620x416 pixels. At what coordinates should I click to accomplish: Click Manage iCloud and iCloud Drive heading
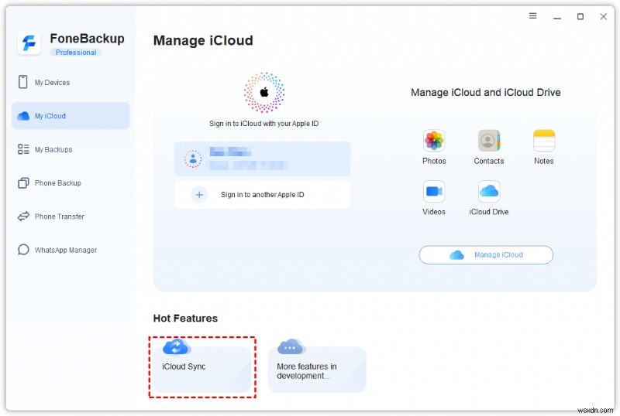(486, 92)
